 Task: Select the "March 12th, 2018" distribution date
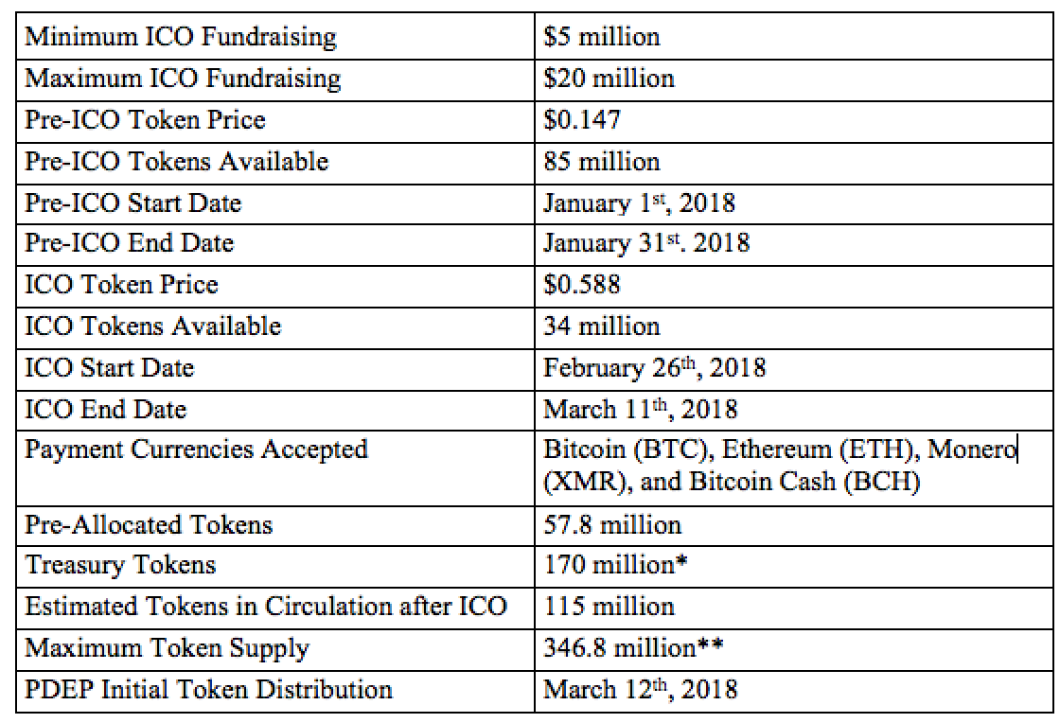641,689
